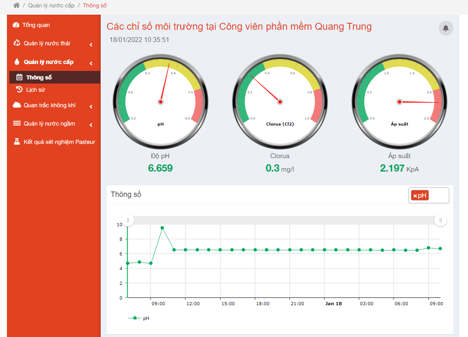Expand the Quản lý nước ngầm chevron
Viewport: 468px width, 337px height.
point(91,125)
